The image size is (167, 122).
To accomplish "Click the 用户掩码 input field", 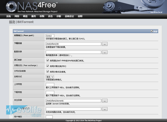I will click(49, 117).
